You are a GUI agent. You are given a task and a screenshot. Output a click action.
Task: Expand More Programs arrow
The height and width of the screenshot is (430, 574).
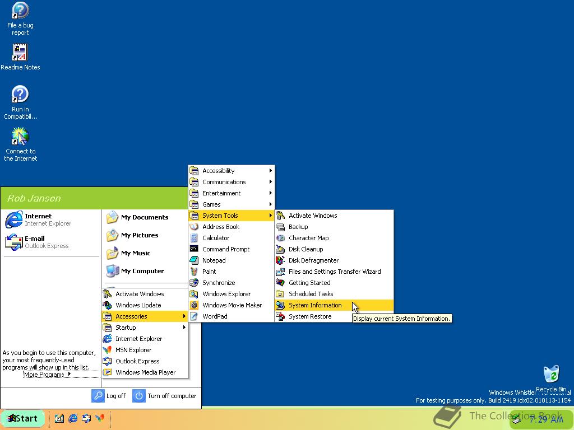(69, 374)
